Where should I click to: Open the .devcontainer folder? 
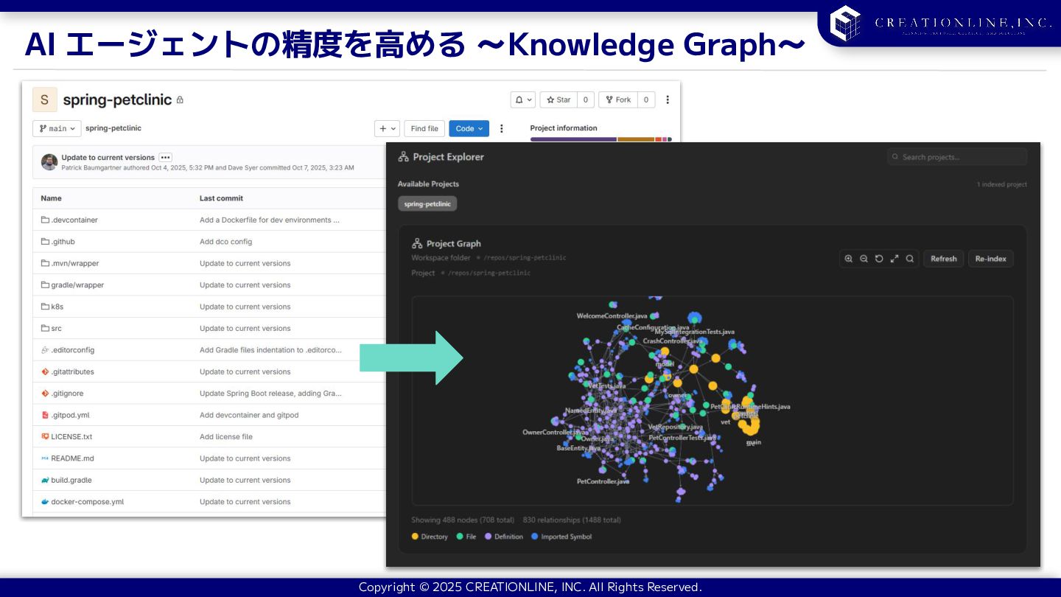click(x=74, y=220)
